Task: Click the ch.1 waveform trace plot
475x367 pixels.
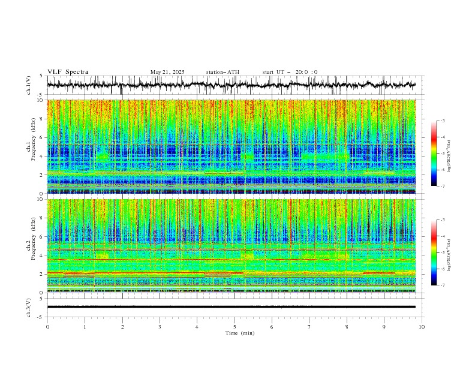Action: point(232,85)
